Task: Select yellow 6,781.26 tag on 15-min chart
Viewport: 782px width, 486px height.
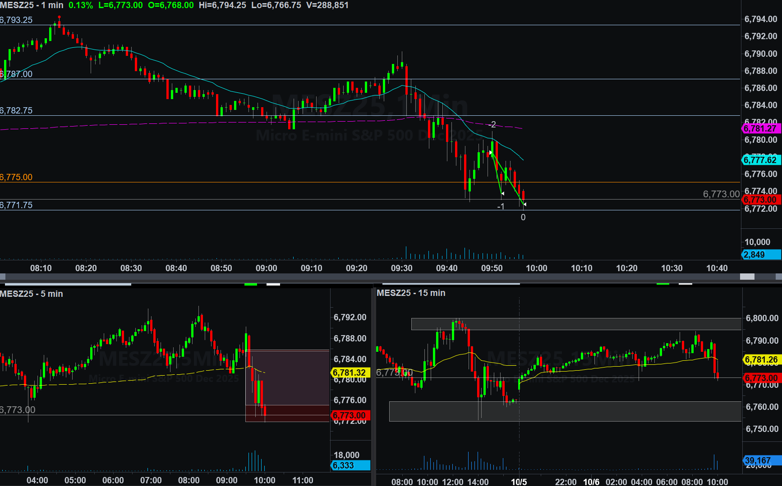Action: [761, 359]
